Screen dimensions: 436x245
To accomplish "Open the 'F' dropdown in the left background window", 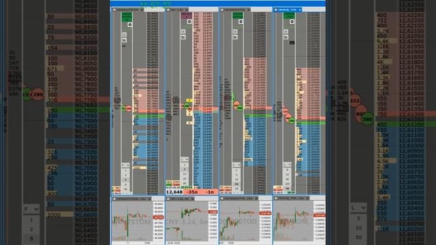I will point(31,209).
